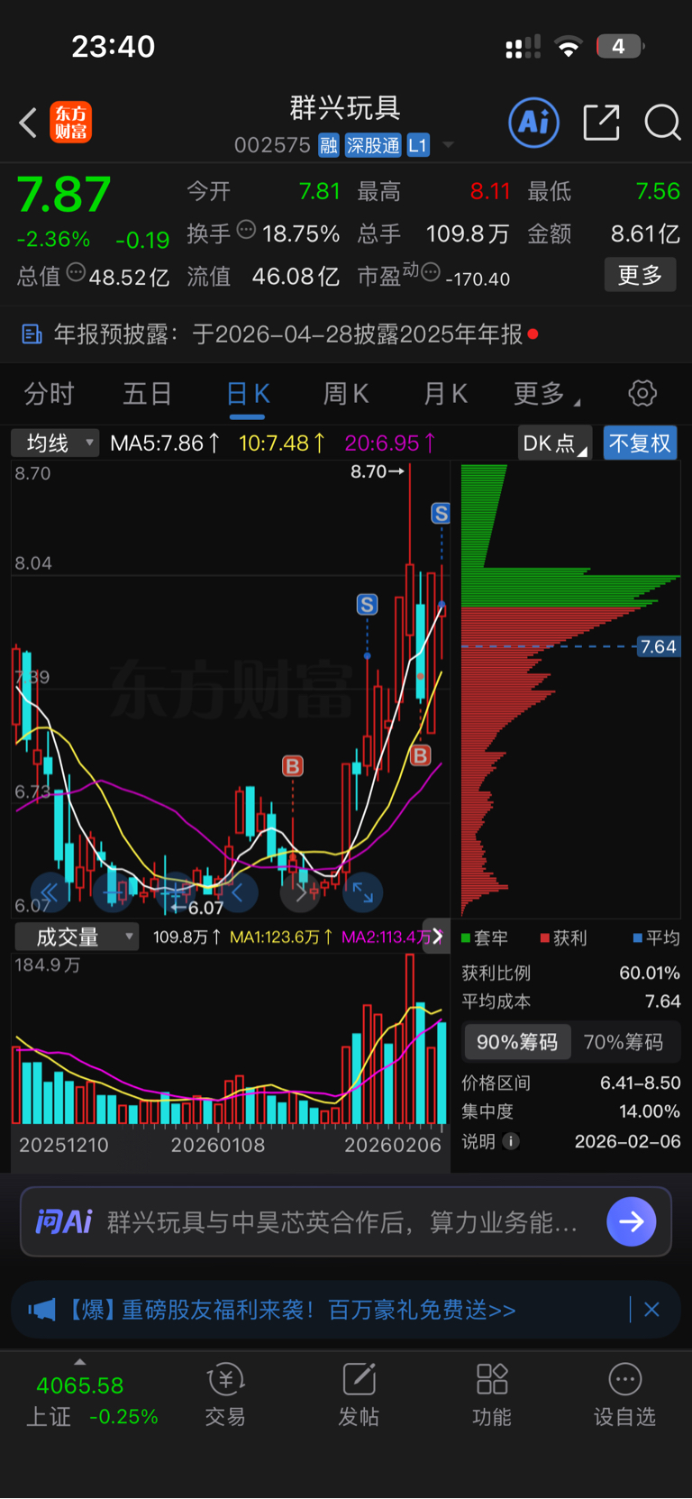Open the search magnifier icon
692x1499 pixels.
click(662, 123)
